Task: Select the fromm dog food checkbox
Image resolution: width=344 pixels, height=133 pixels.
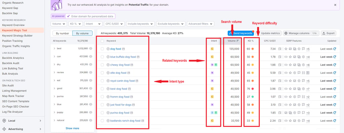Action: click(x=102, y=97)
